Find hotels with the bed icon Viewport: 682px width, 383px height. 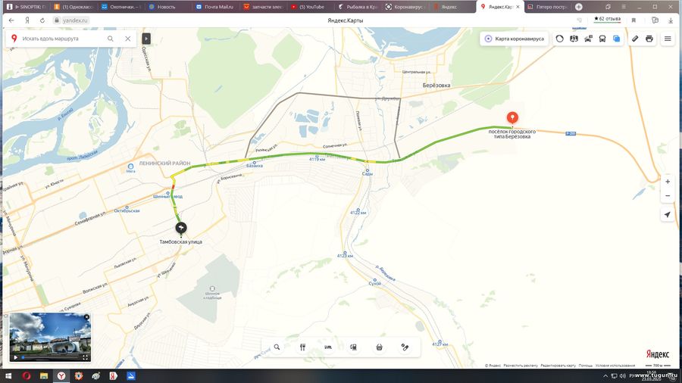coord(328,347)
